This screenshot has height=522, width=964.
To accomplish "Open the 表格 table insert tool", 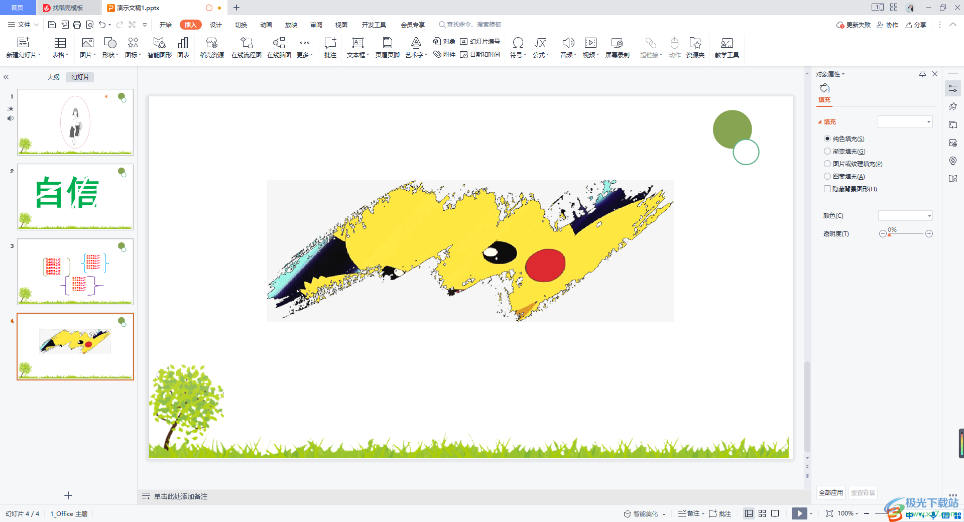I will click(x=60, y=43).
